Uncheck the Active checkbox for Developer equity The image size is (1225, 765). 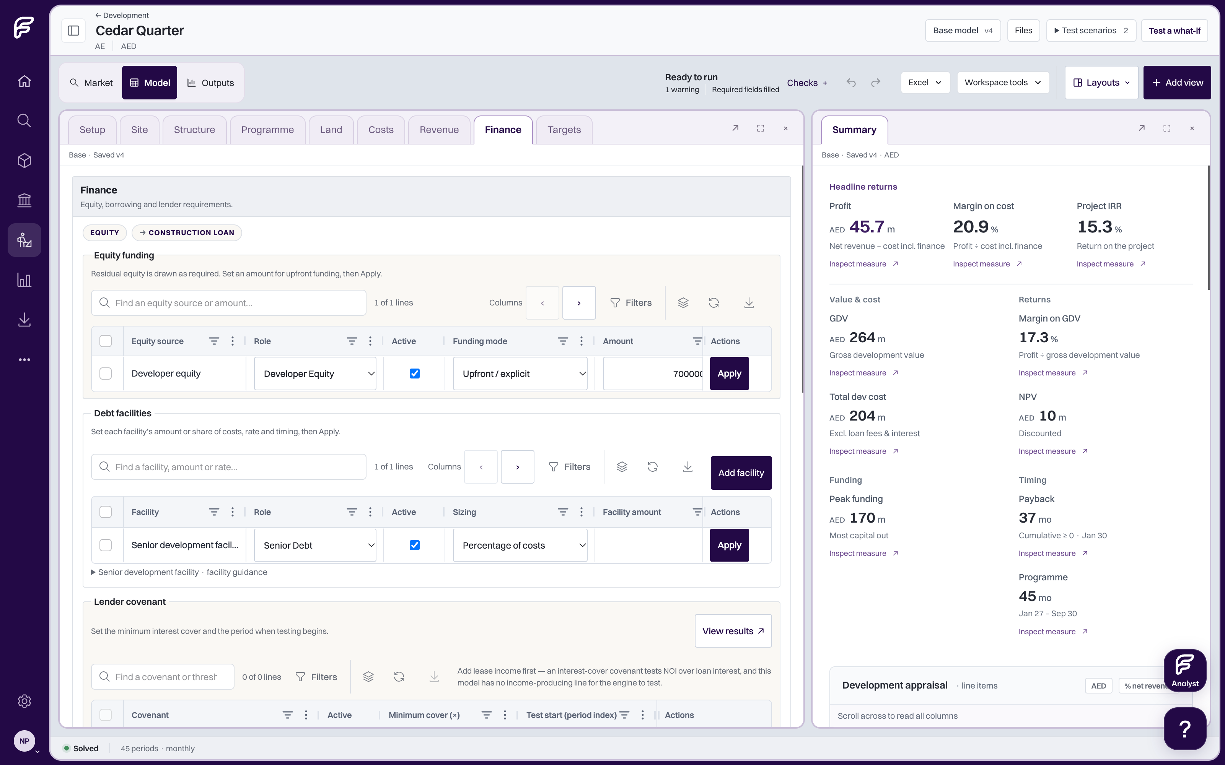(x=415, y=374)
